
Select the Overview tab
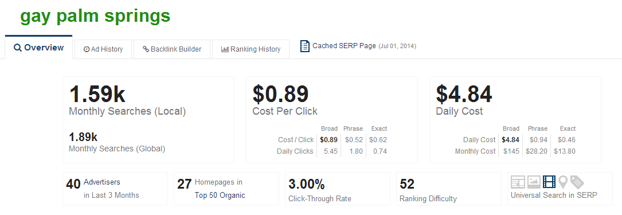pyautogui.click(x=39, y=48)
